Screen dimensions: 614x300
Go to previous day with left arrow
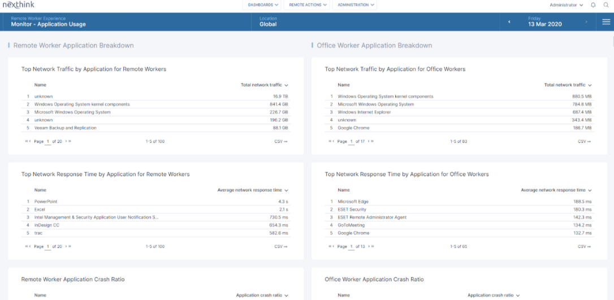pos(509,22)
